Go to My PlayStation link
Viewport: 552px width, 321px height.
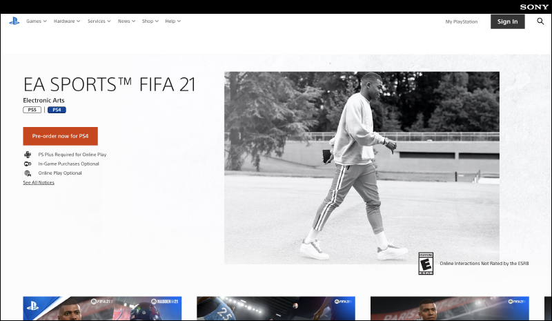pos(461,21)
